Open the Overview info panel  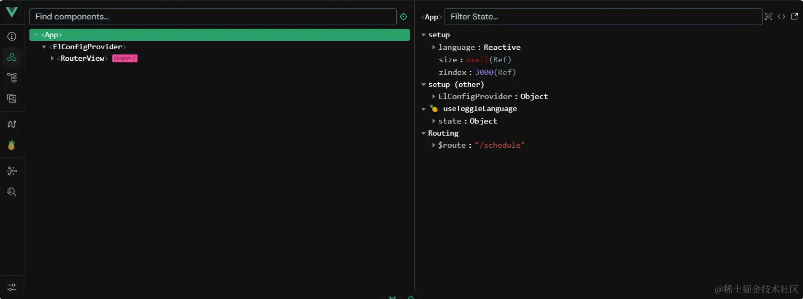(x=12, y=37)
